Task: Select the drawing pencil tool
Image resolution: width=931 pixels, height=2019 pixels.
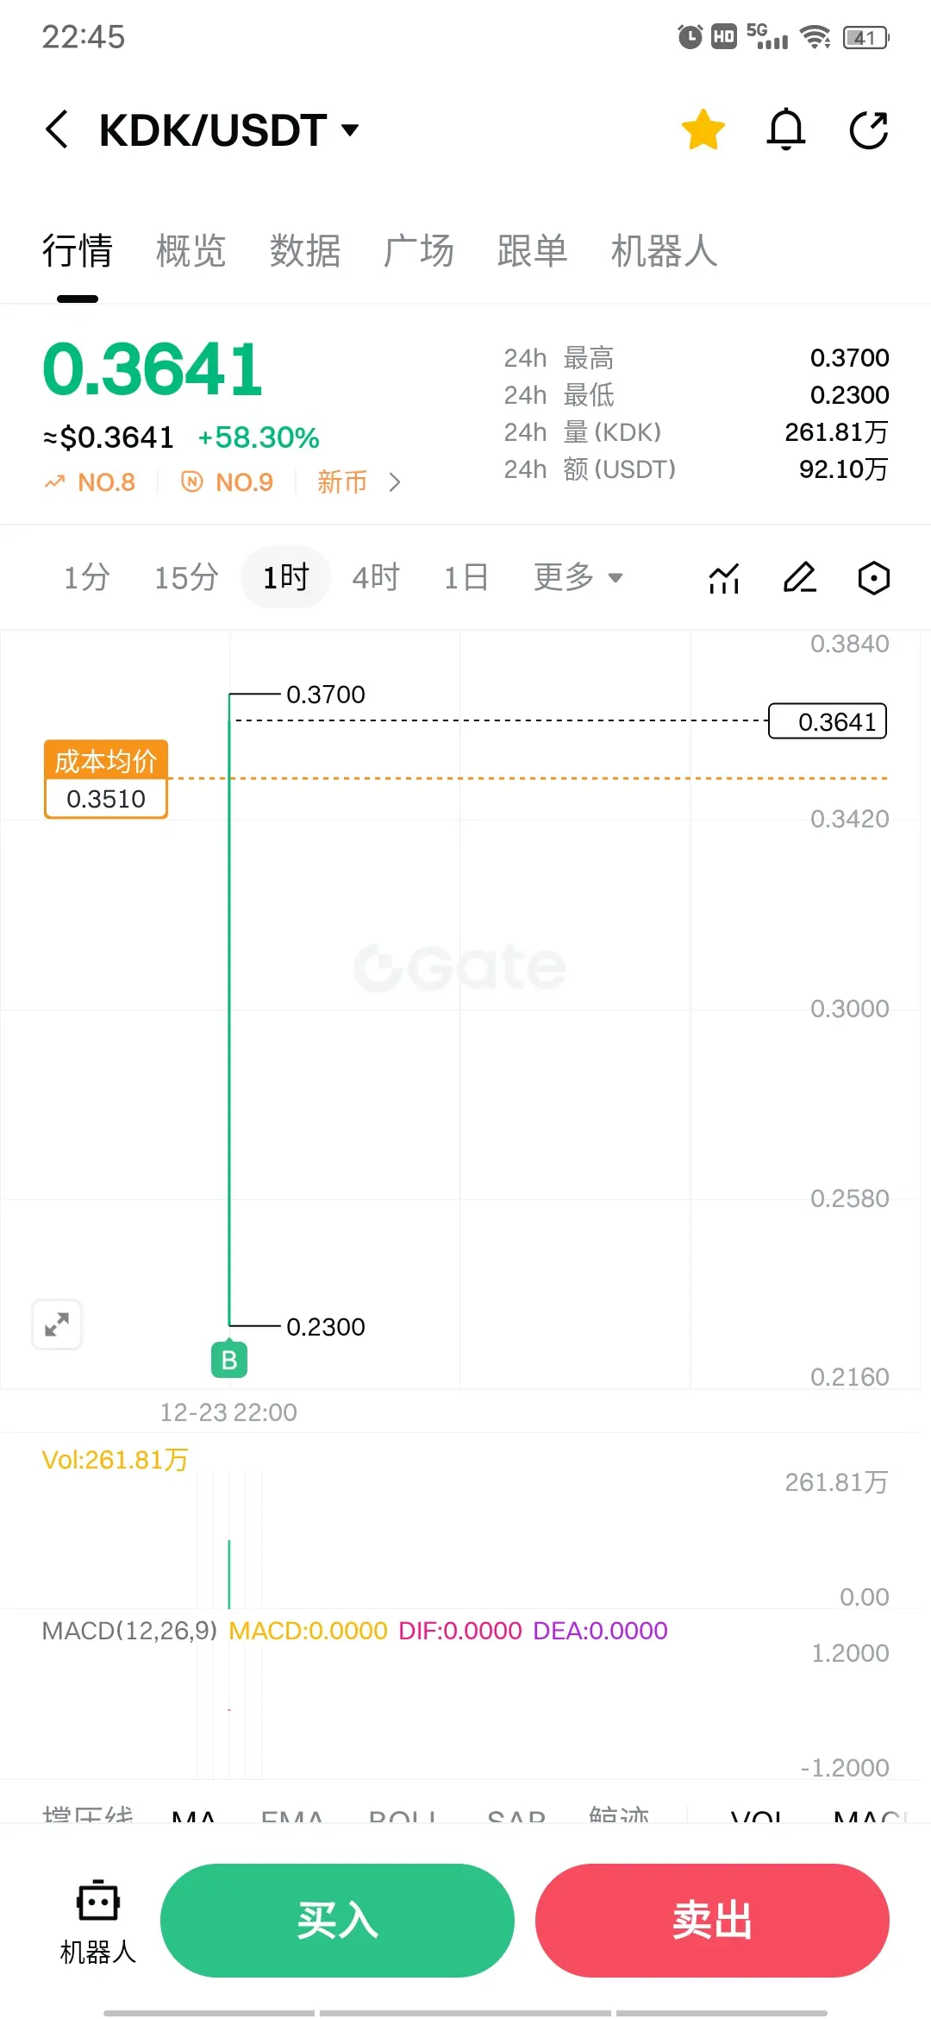Action: [x=799, y=578]
